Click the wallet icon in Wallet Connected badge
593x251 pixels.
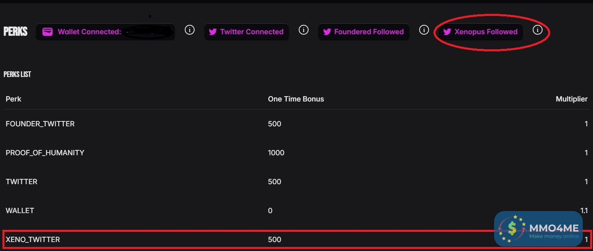click(x=48, y=32)
